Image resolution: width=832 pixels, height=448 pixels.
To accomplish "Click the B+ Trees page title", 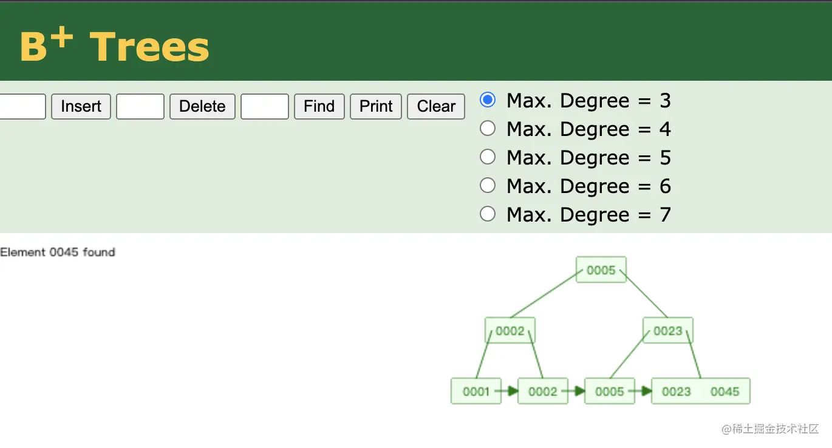I will click(114, 46).
